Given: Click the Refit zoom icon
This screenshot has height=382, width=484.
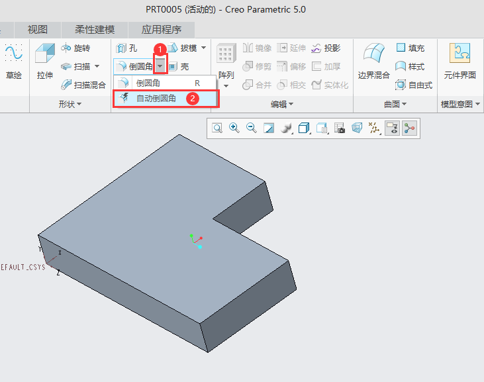Looking at the screenshot, I should 217,128.
